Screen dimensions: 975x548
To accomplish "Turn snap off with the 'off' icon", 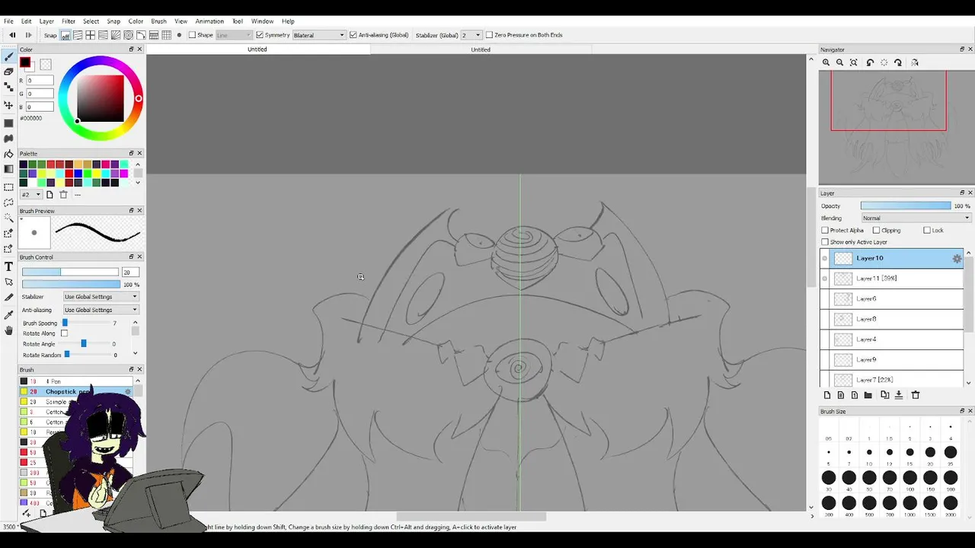I will [x=66, y=35].
